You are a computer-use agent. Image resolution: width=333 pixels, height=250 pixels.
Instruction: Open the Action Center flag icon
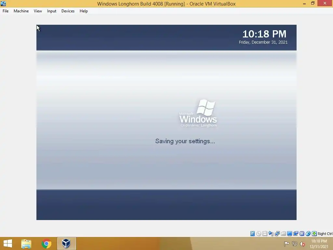(x=286, y=243)
